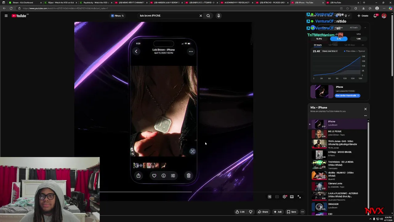Viewport: 394px width, 222px height.
Task: Switch to ATTACHO - PICASSO tab
Action: (x=272, y=2)
